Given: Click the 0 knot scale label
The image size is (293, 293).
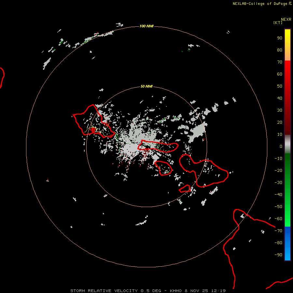Looking at the screenshot, I should pos(281,146).
